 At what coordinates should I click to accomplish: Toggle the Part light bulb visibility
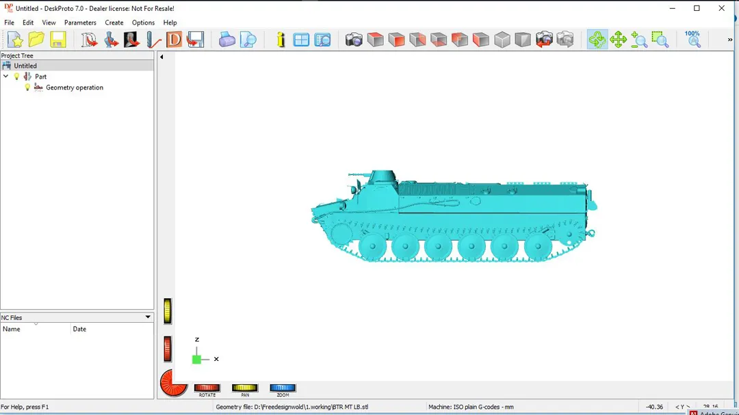tap(17, 77)
